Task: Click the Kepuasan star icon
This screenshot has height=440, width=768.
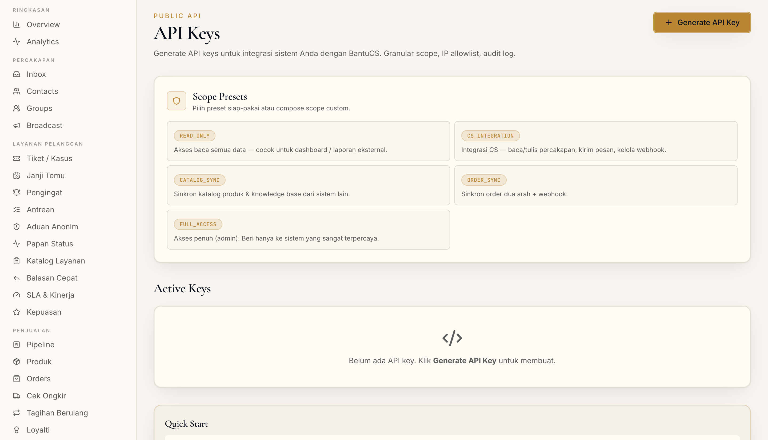Action: pos(17,312)
